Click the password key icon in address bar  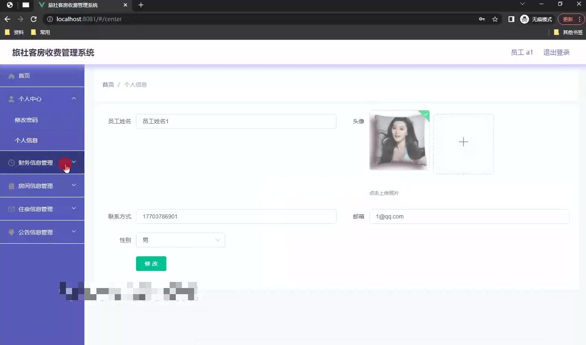tap(482, 19)
